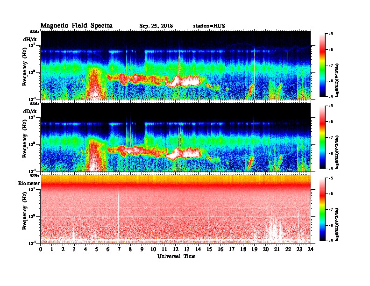Click hour tick label "10" on time axis

153,249
